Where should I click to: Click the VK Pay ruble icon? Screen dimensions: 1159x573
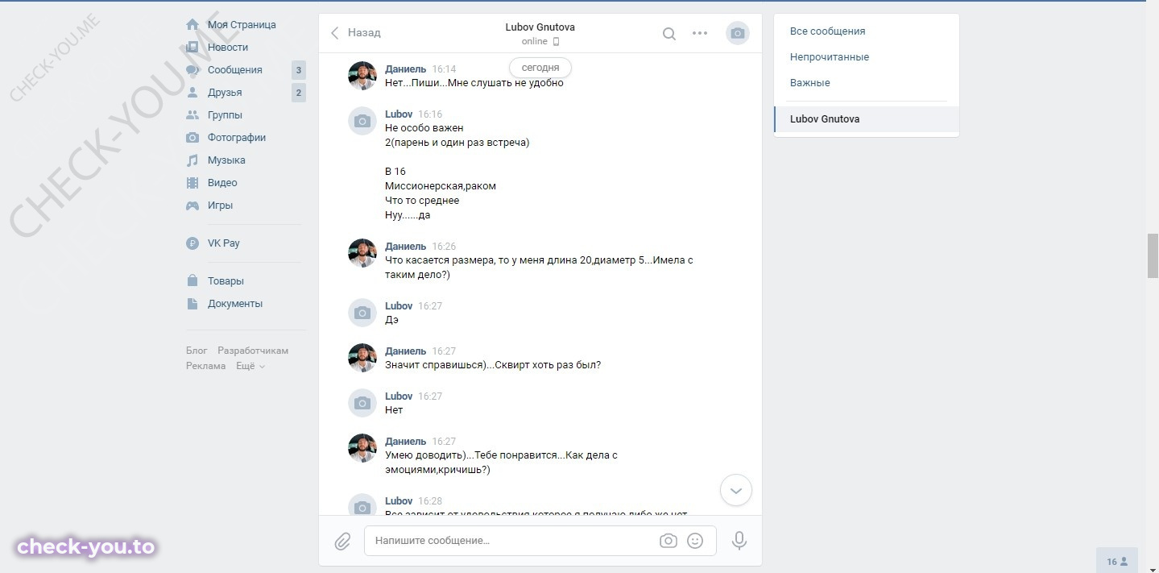click(x=192, y=243)
